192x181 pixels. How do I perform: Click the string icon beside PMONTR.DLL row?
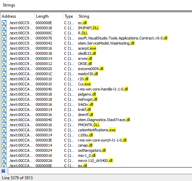4,125
